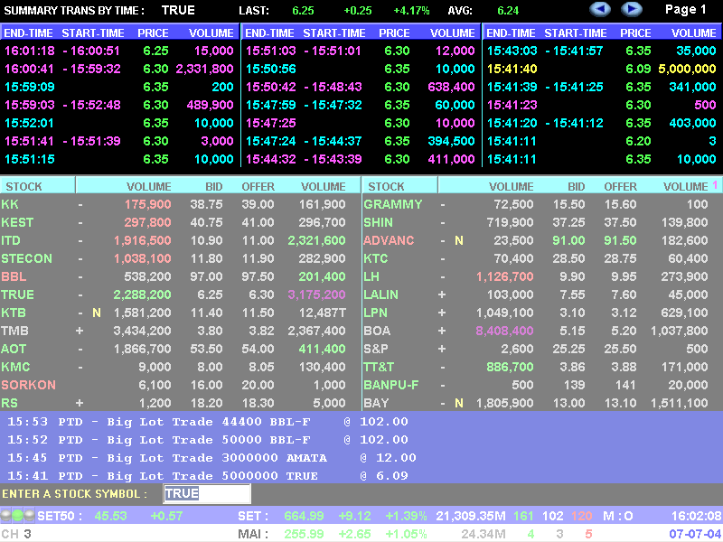
Task: Click the SET50 index value 45.53
Action: 110,516
